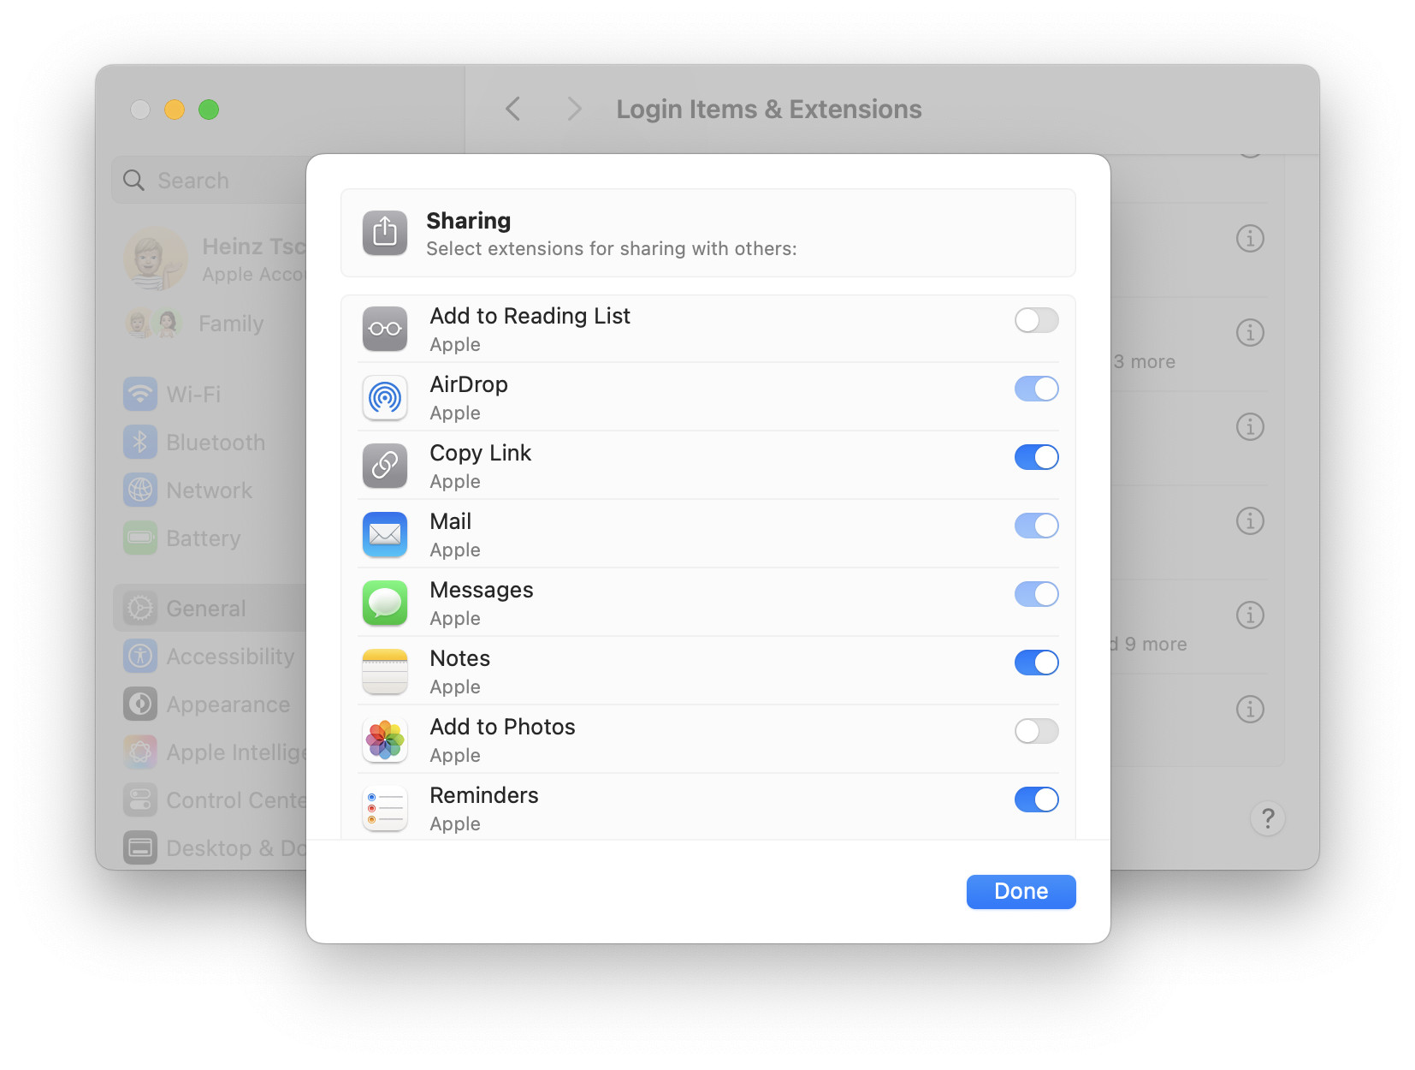The height and width of the screenshot is (1070, 1415).
Task: Turn off the Notes sharing toggle
Action: 1036,663
